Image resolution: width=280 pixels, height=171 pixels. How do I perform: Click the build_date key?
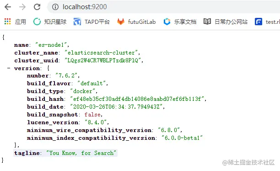(45, 107)
